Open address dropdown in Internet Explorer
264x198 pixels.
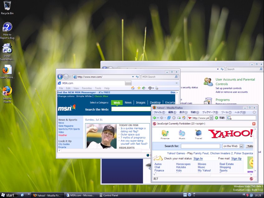pyautogui.click(x=133, y=77)
